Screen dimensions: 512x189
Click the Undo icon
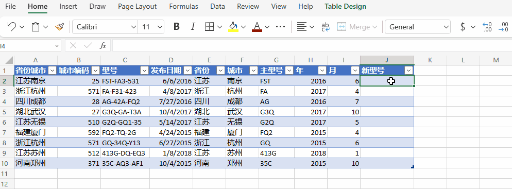[x=12, y=27]
